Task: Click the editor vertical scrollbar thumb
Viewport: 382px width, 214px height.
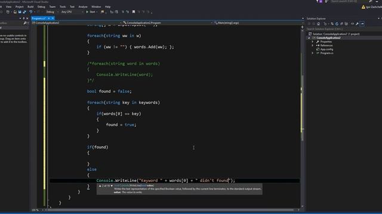Action: (x=303, y=108)
